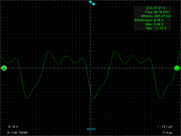The height and width of the screenshot is (136, 181).
Task: Select the green T trigger level marker
Action: coord(4,68)
